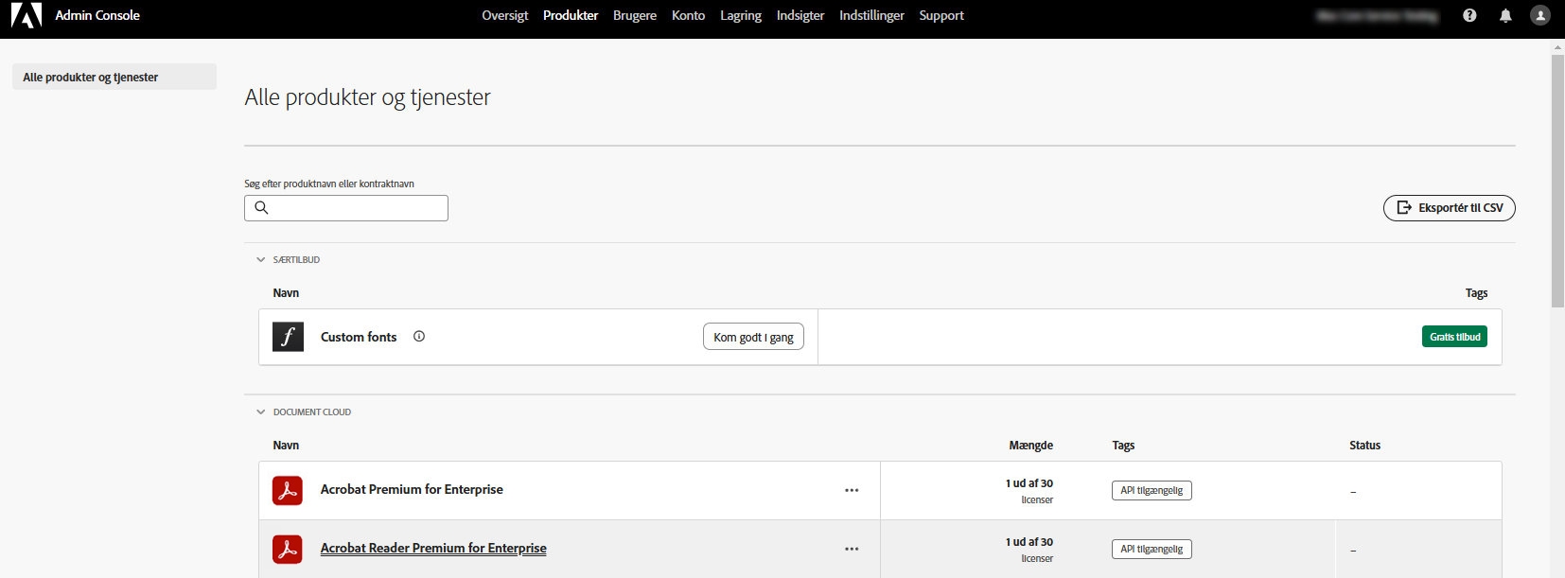Open the Lagring tab

[x=741, y=15]
